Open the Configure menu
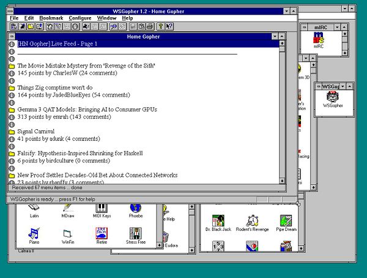 click(80, 18)
